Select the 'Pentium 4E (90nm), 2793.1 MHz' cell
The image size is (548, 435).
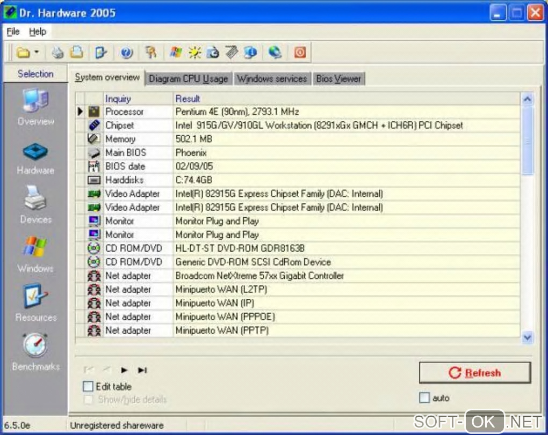click(x=347, y=112)
